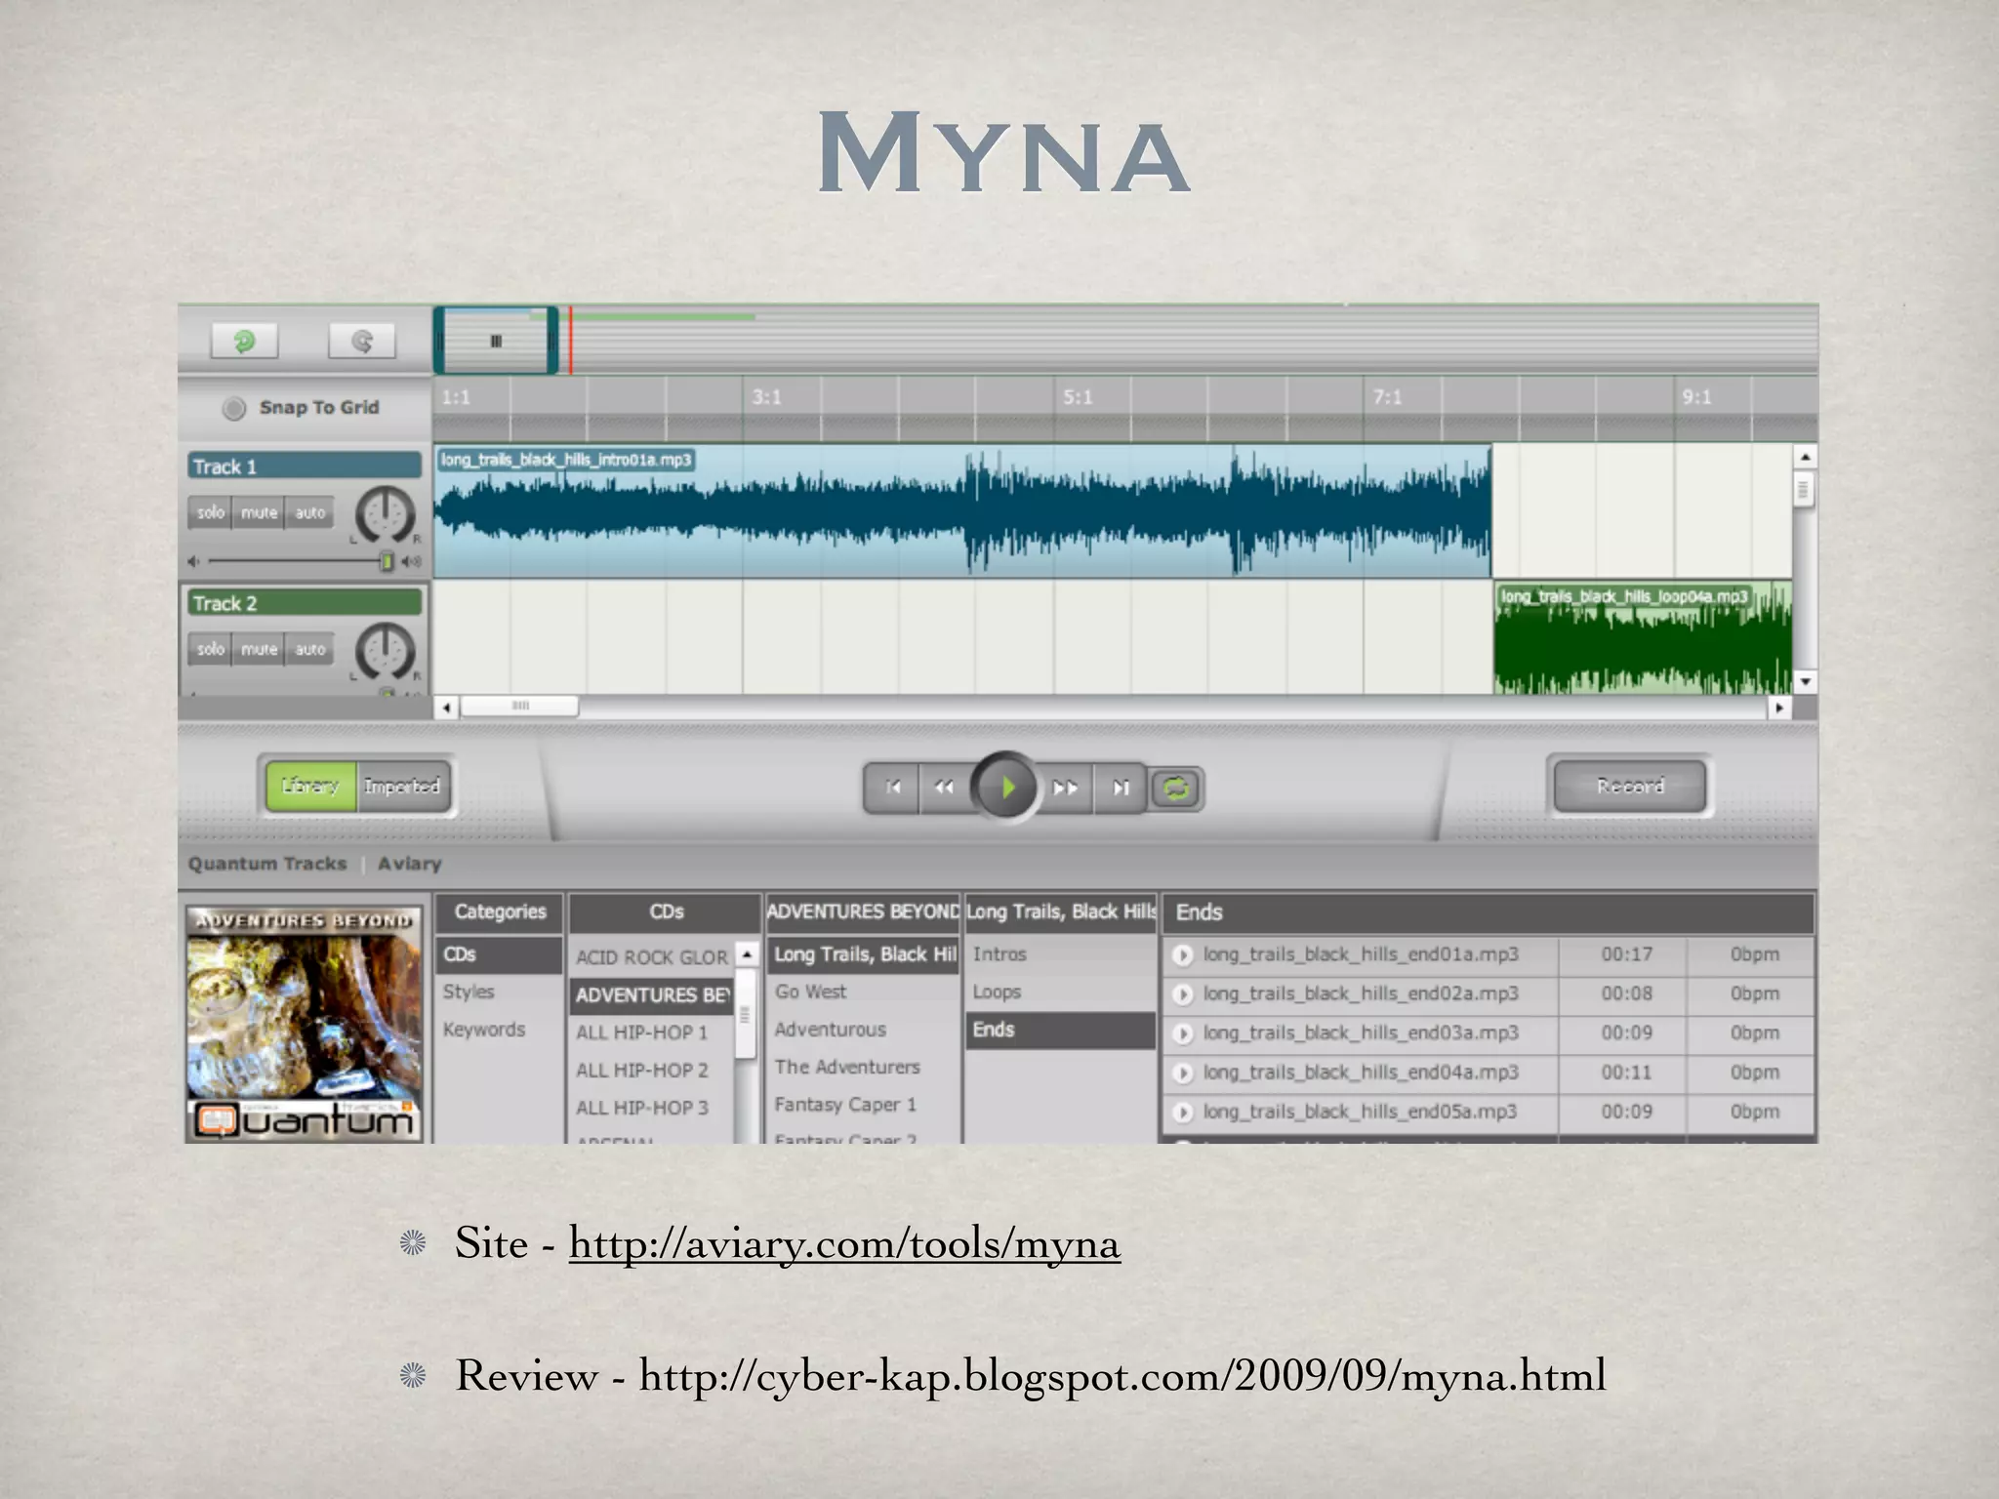Select long_trails_black_hills_intro01a.mp3 clip on Track 1
Screen dimensions: 1999x1499
962,510
